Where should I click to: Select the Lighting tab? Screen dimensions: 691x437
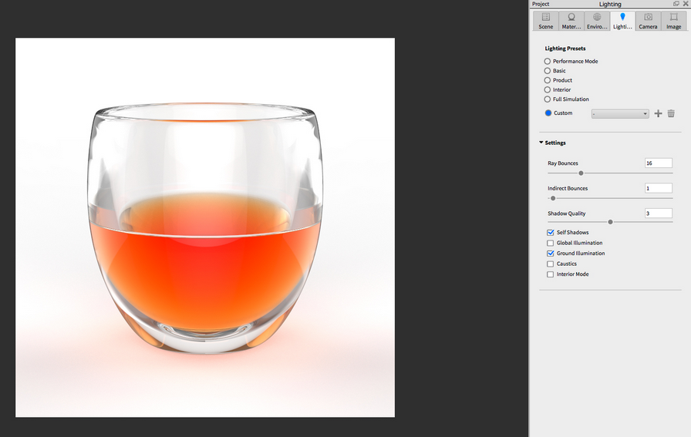coord(622,20)
